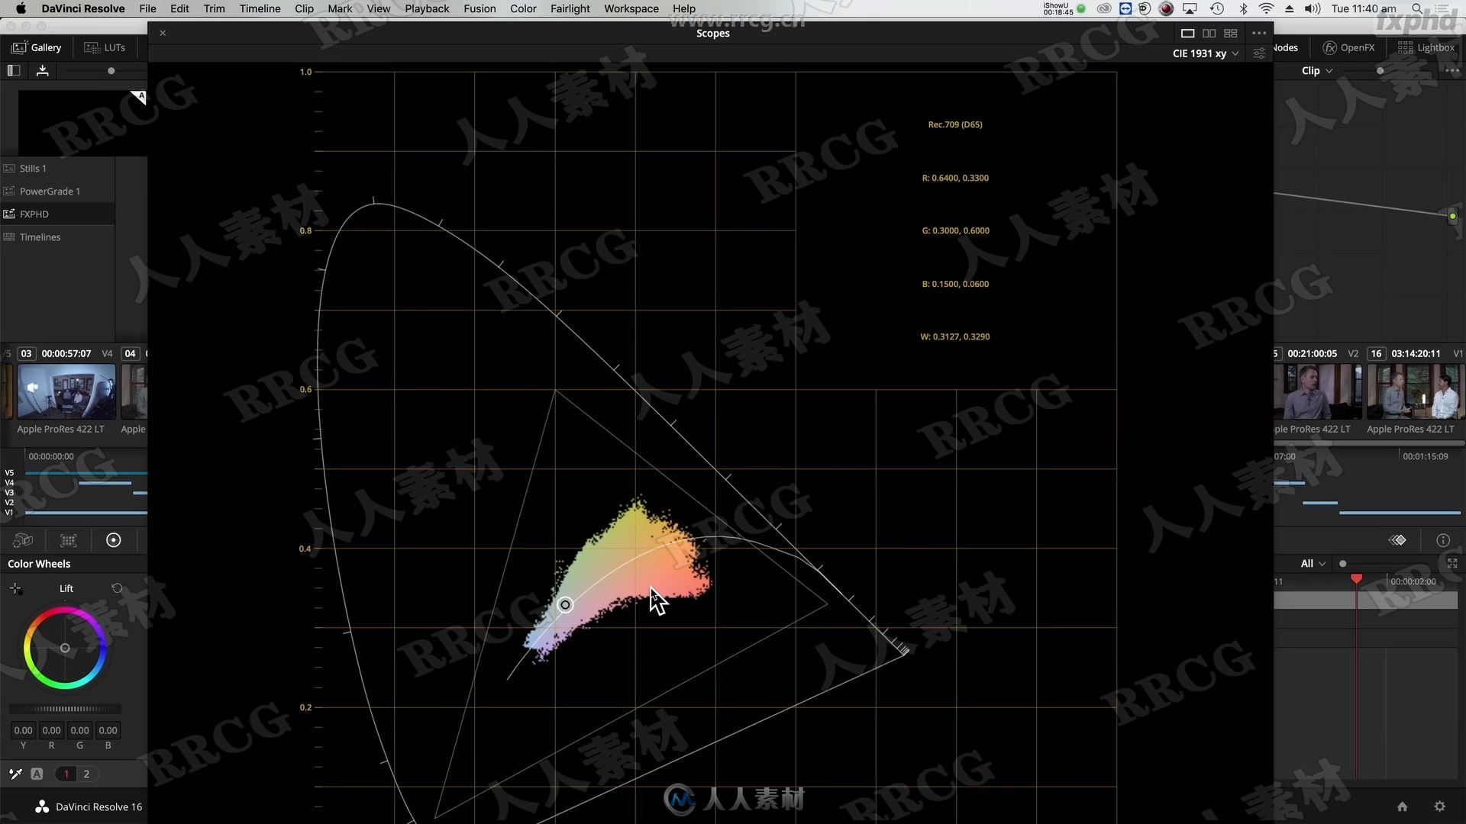Select dual scope view layout
The width and height of the screenshot is (1466, 824).
point(1209,33)
